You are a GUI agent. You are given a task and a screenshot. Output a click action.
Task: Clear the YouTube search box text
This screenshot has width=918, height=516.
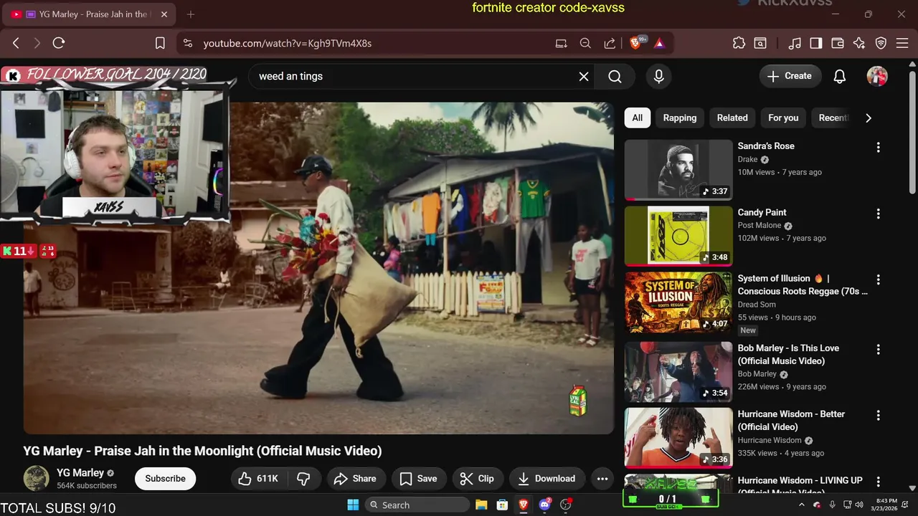click(x=584, y=76)
